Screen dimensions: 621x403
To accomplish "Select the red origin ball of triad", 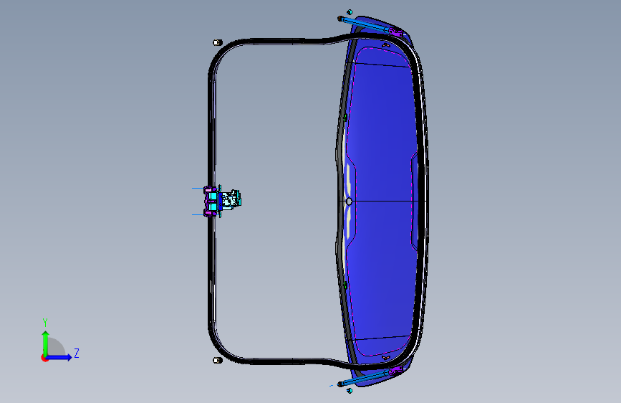I will point(44,358).
